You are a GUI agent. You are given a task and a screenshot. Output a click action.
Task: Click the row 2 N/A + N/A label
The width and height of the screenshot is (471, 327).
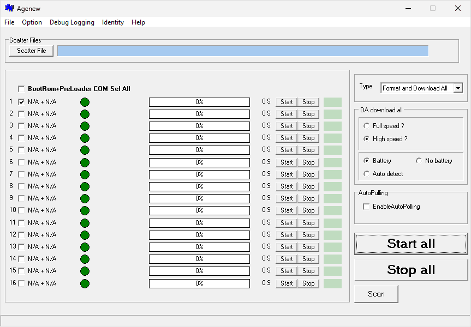[42, 114]
